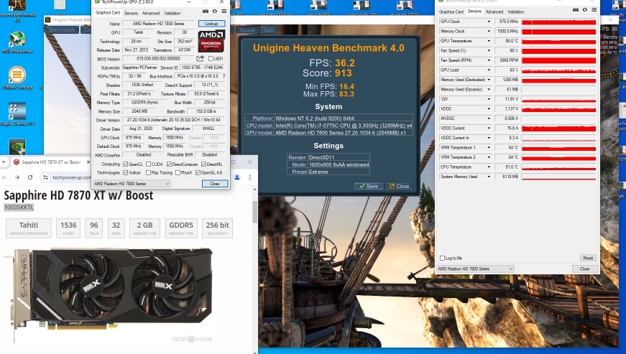Open GPU-Z Sensors window hamburger menu
Image resolution: width=626 pixels, height=354 pixels.
(594, 10)
